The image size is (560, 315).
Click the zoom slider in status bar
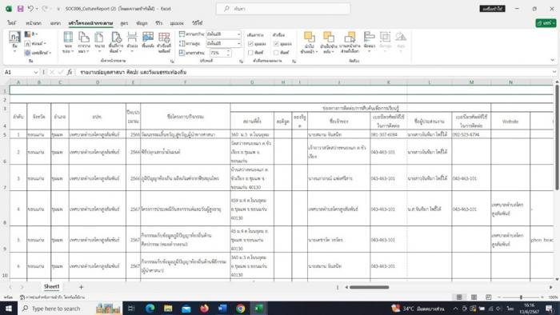[x=521, y=297]
